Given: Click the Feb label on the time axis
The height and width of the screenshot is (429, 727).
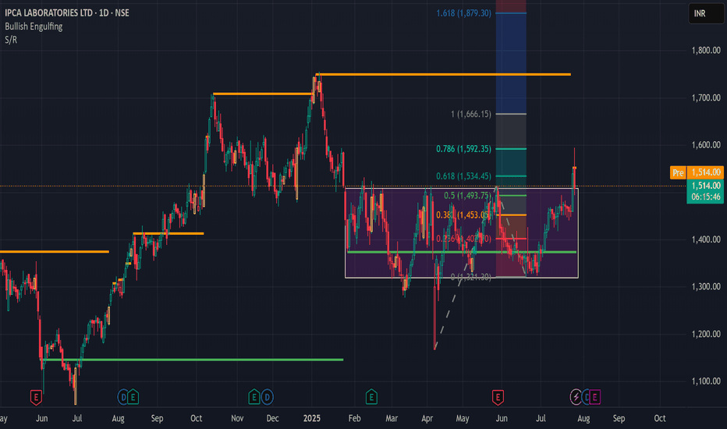Looking at the screenshot, I should pyautogui.click(x=354, y=418).
